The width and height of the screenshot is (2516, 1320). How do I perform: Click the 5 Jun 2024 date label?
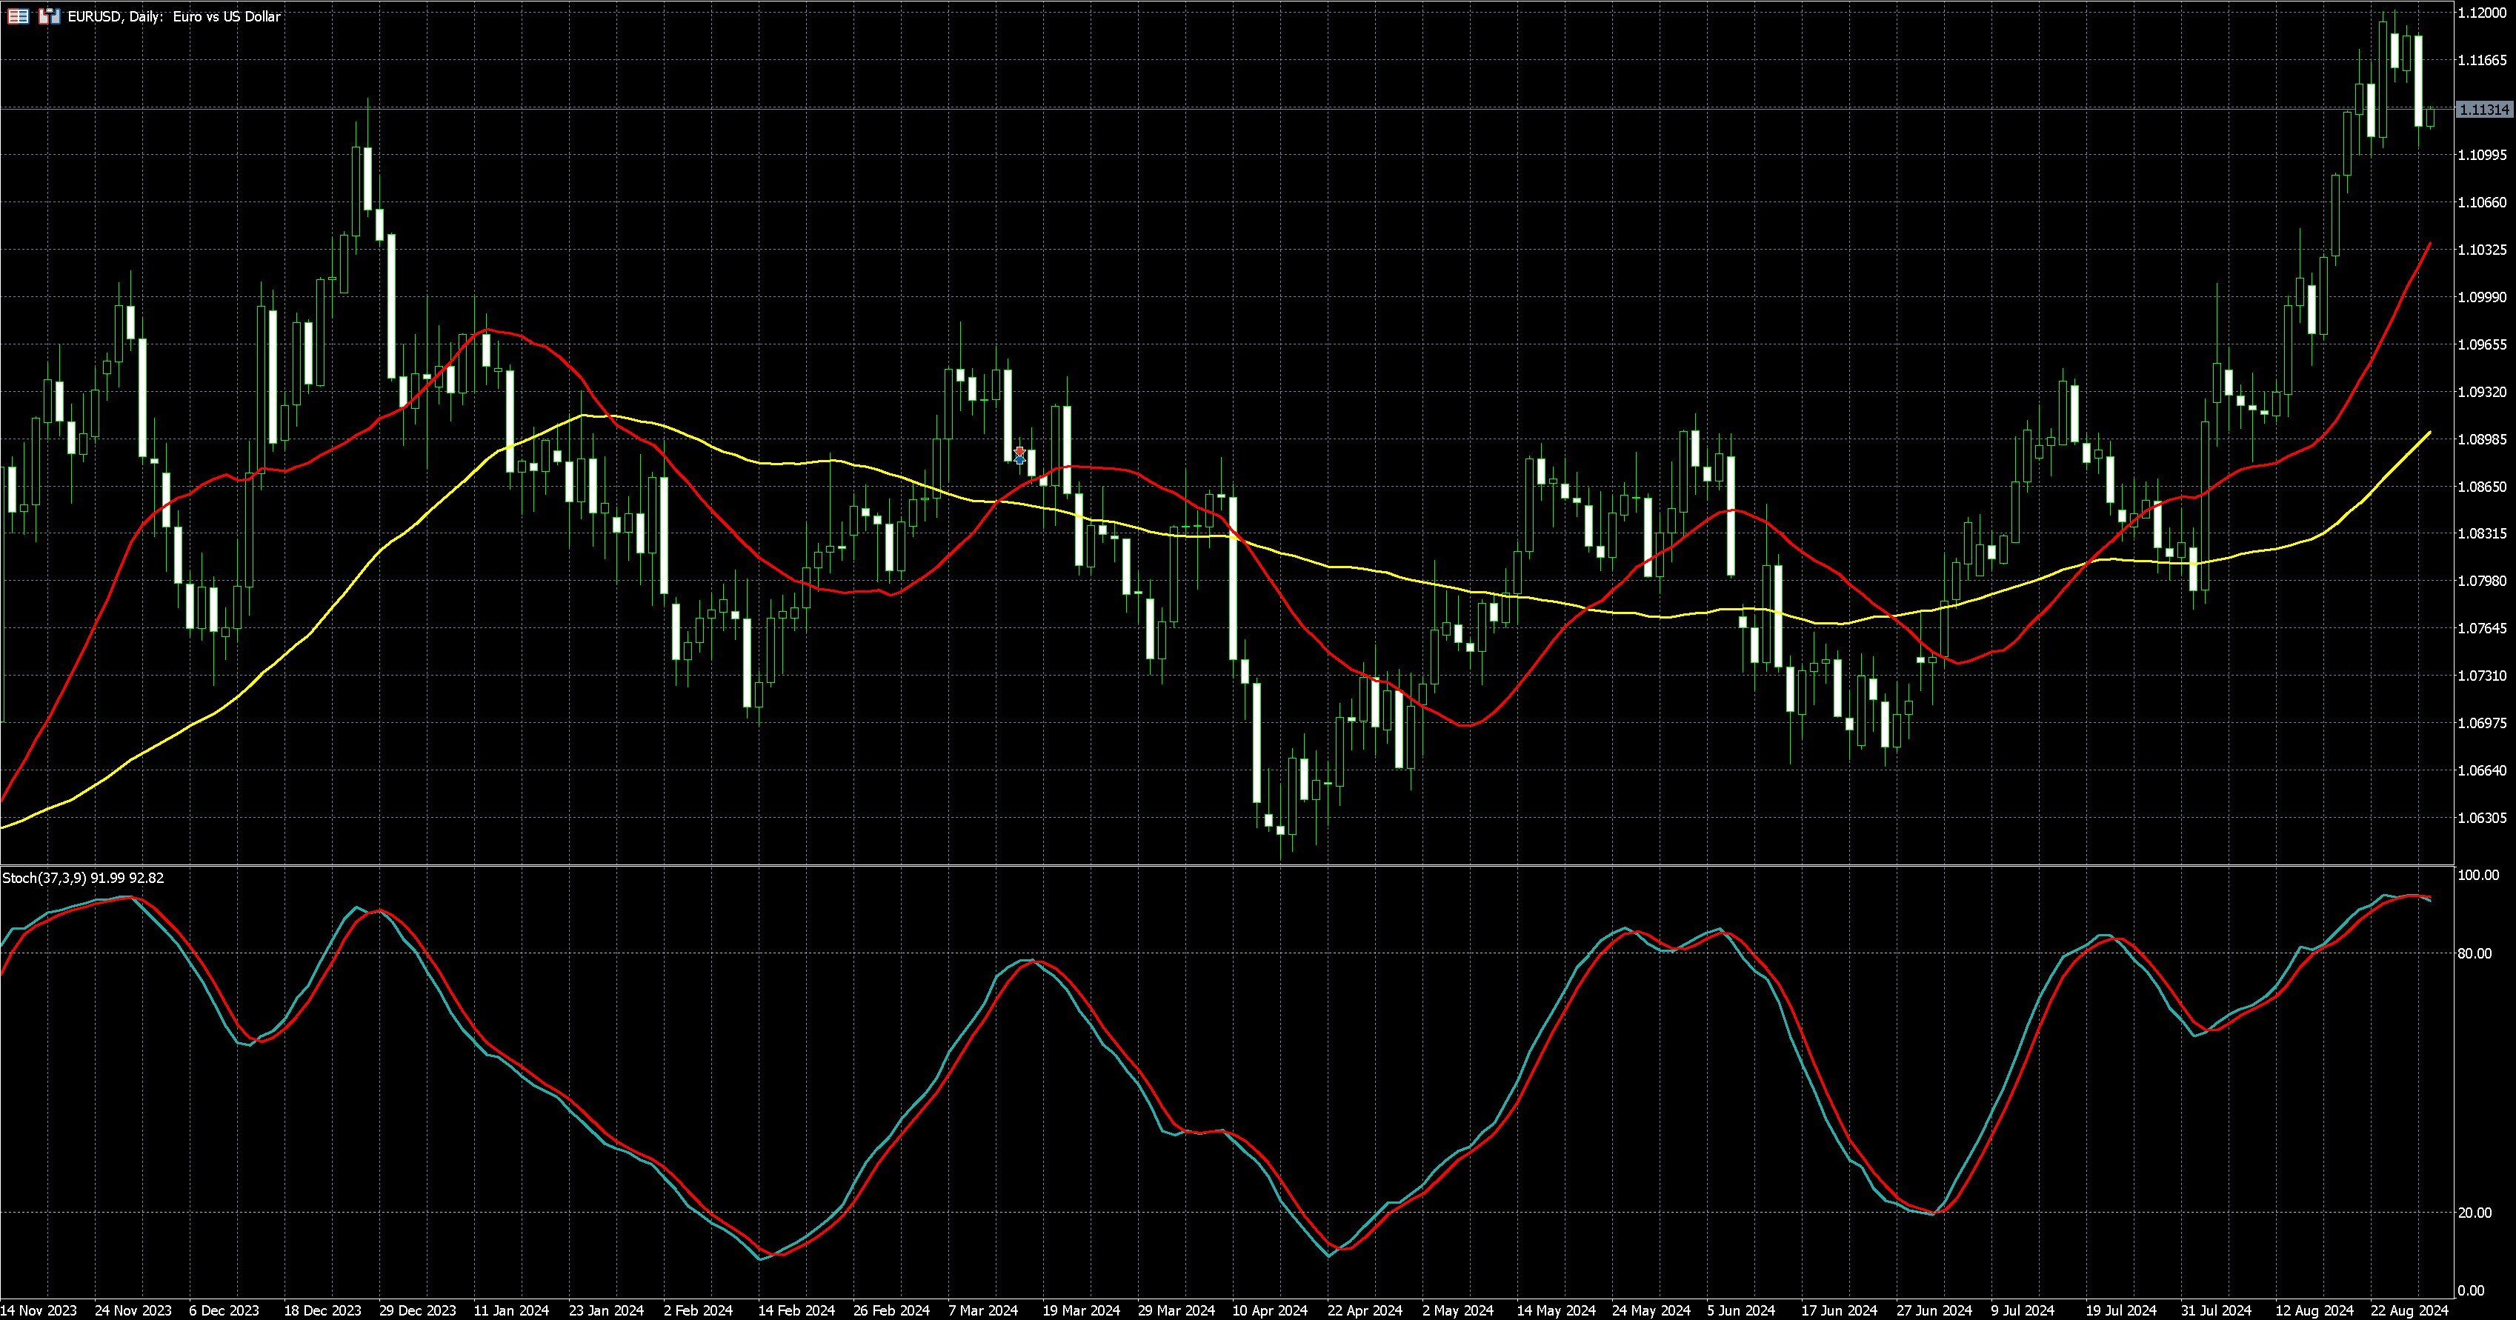coord(1740,1310)
